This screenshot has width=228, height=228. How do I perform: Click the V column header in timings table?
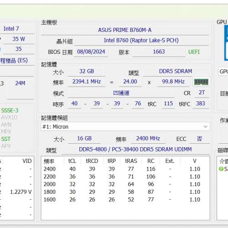coord(195,161)
